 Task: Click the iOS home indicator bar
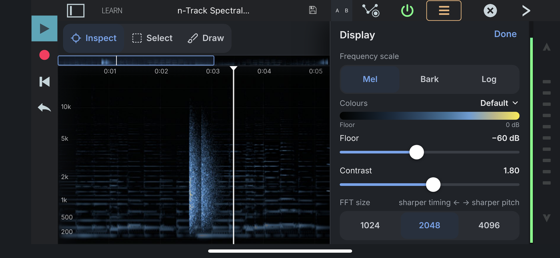coord(280,251)
